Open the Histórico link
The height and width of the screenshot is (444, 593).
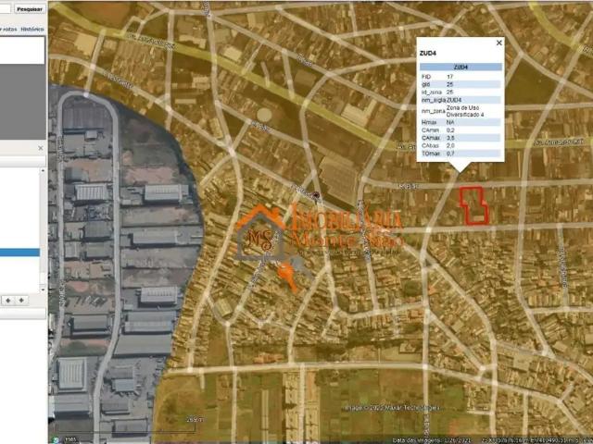pyautogui.click(x=32, y=29)
